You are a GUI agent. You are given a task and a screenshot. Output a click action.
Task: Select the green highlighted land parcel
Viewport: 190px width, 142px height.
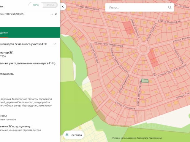click(x=144, y=80)
